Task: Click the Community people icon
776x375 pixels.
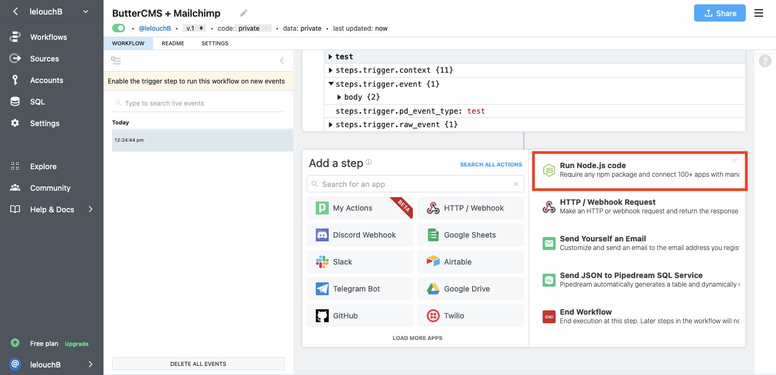Action: tap(15, 188)
